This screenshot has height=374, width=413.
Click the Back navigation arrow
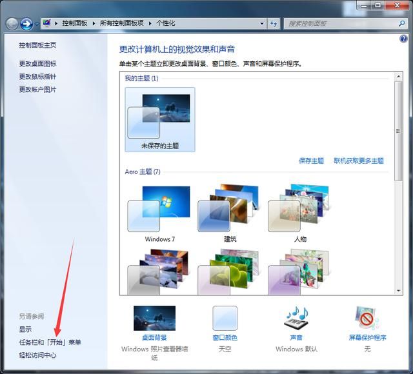point(12,24)
